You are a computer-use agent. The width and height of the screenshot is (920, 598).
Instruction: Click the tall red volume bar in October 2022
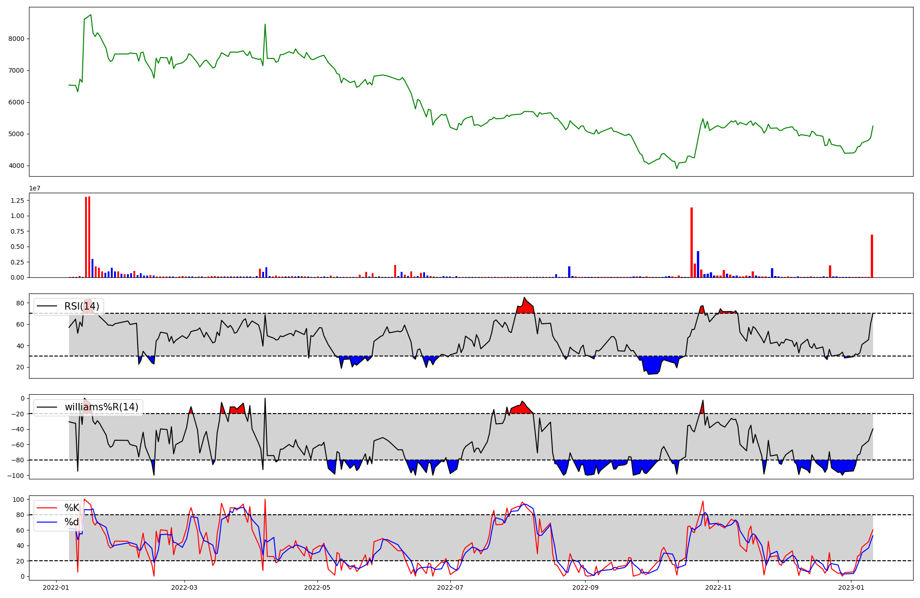click(x=691, y=242)
